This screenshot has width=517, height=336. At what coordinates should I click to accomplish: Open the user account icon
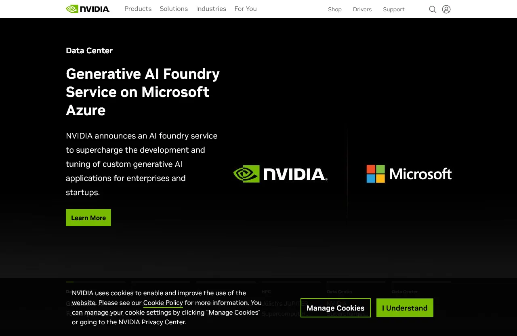(446, 9)
